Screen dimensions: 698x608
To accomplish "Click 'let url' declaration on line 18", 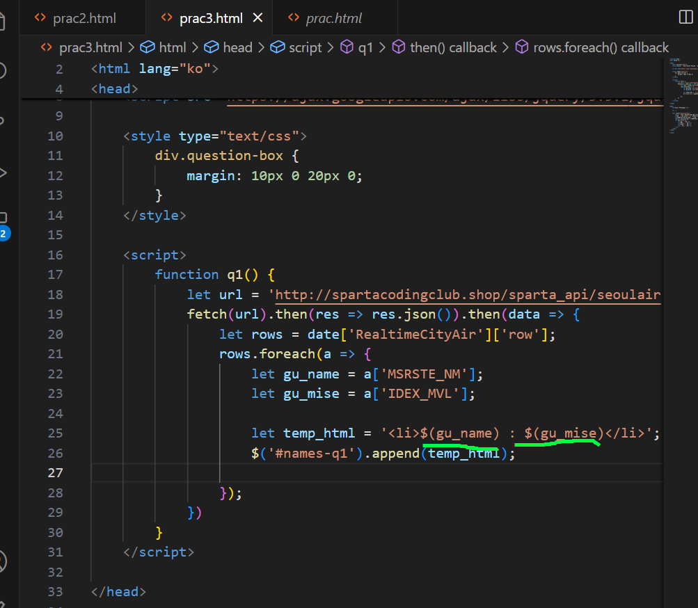I will (x=214, y=295).
